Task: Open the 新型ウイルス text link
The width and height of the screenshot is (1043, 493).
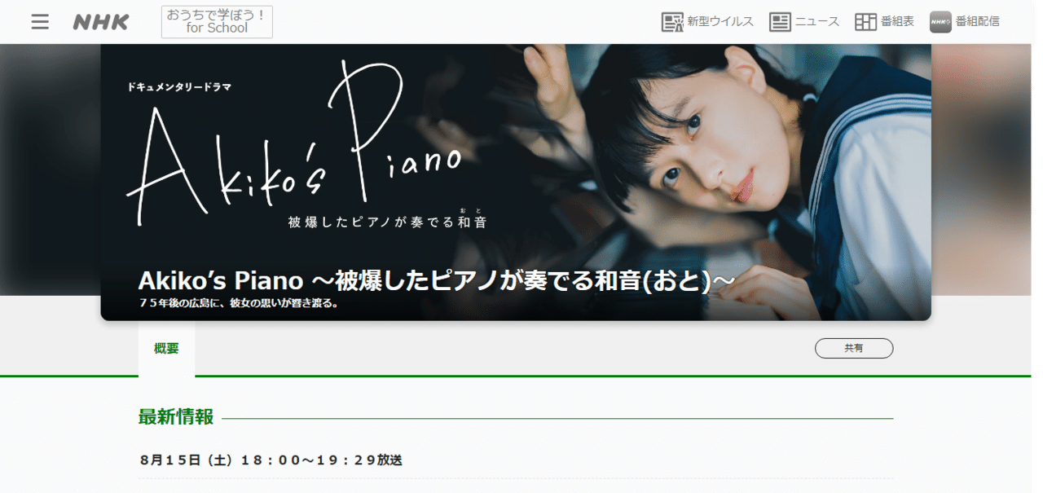Action: click(720, 22)
